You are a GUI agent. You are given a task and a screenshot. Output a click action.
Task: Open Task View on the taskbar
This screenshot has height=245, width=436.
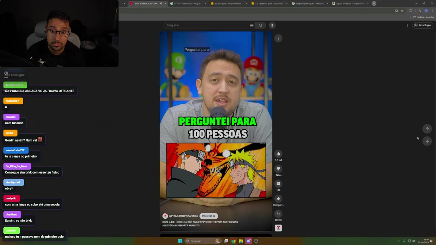tap(226, 241)
